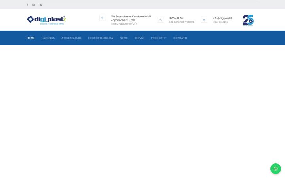This screenshot has height=178, width=285.
Task: Click the 25 years anniversary logo
Action: [x=248, y=20]
